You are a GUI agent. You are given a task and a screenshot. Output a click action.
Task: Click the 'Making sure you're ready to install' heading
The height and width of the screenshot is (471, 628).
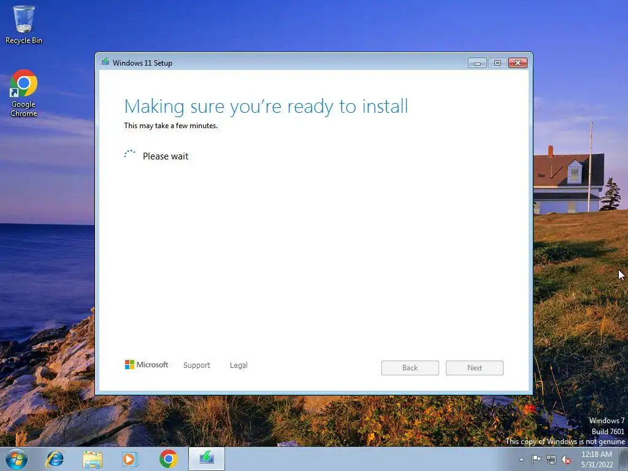tap(266, 107)
